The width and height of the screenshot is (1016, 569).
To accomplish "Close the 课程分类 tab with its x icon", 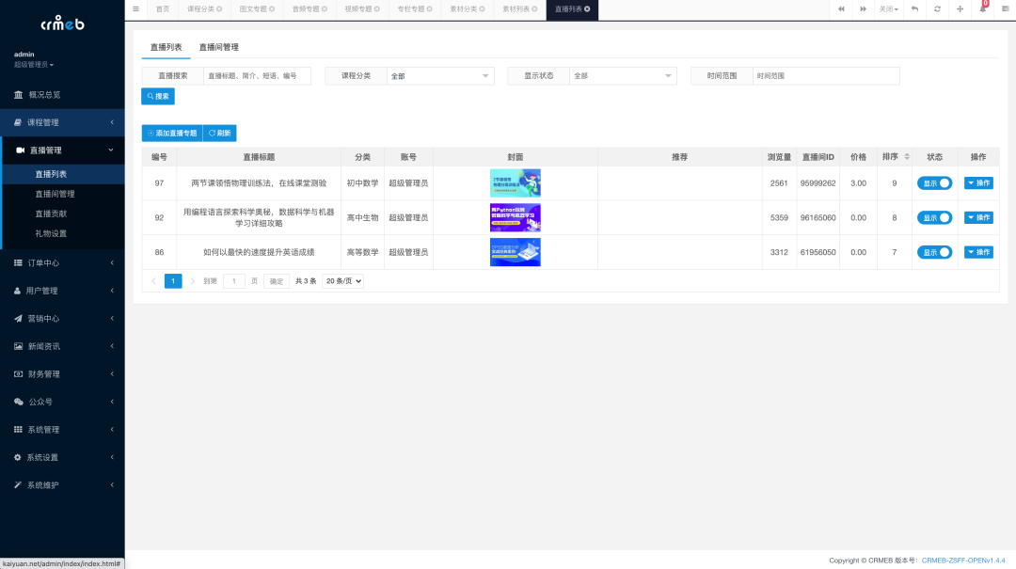I will point(219,9).
